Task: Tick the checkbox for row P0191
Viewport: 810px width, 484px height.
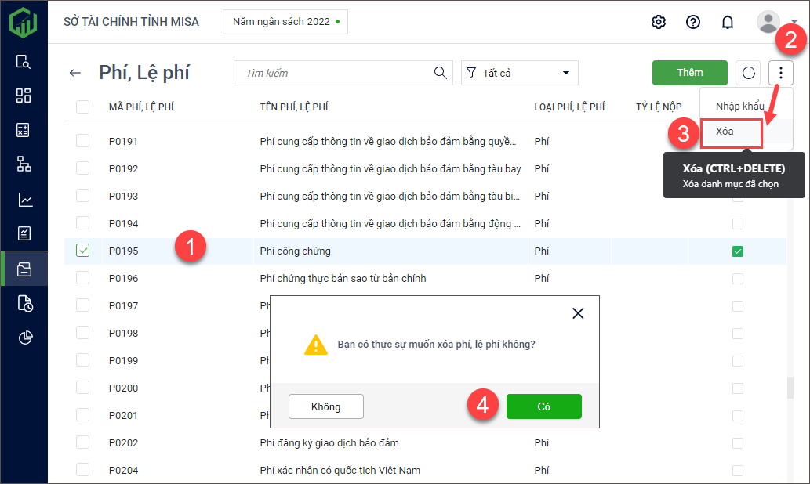Action: [x=83, y=141]
